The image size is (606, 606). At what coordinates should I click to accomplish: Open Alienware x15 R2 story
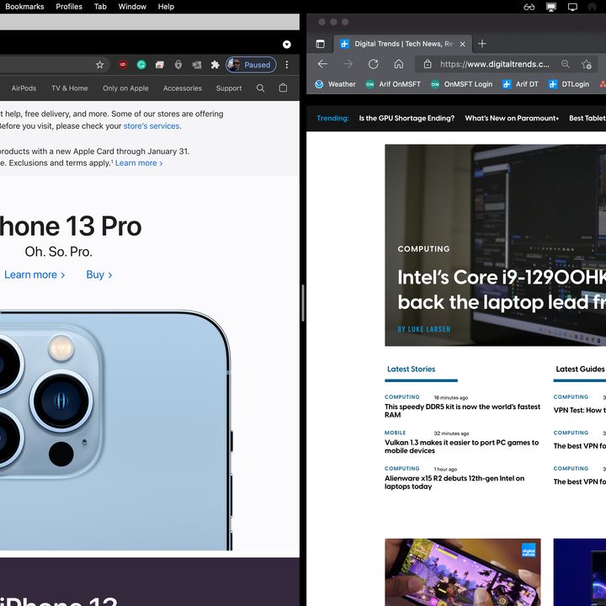click(454, 482)
